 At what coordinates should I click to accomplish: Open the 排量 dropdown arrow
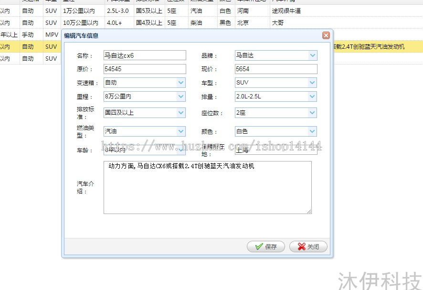coord(312,97)
